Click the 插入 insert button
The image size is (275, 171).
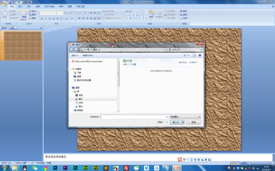[x=176, y=122]
